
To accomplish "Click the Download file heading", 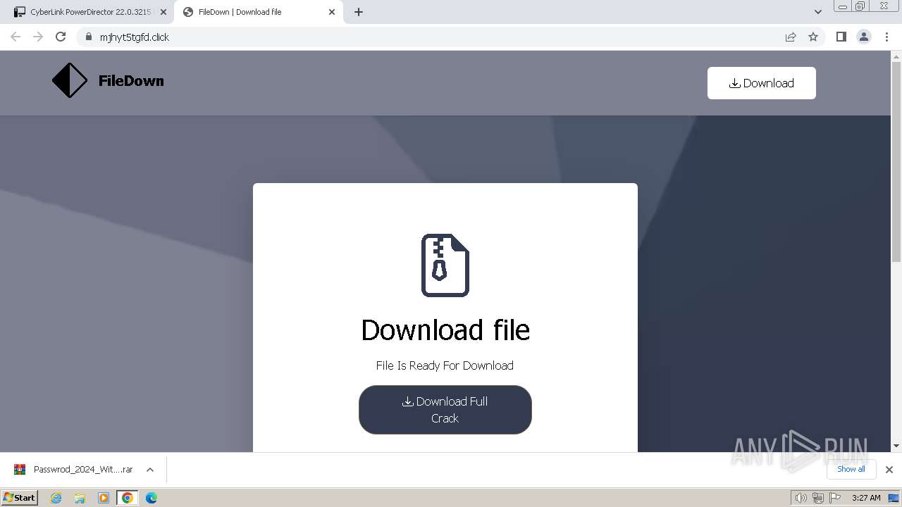I will pos(445,330).
